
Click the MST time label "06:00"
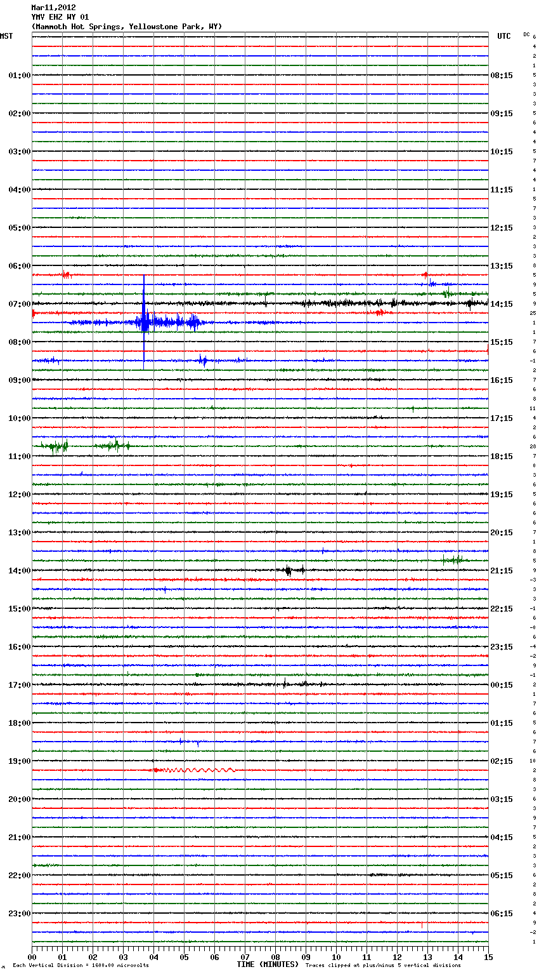20,266
